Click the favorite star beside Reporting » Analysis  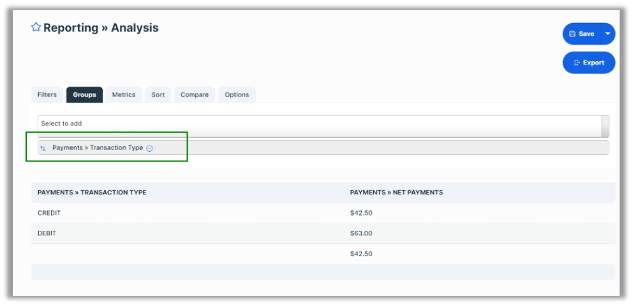pos(36,27)
